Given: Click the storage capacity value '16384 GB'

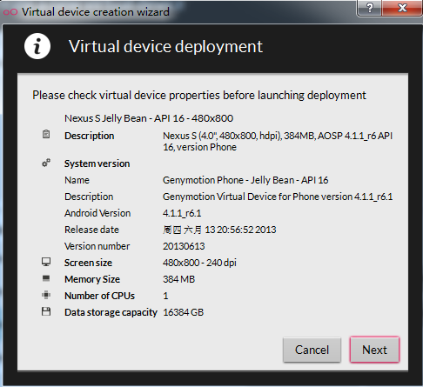Looking at the screenshot, I should (x=183, y=312).
